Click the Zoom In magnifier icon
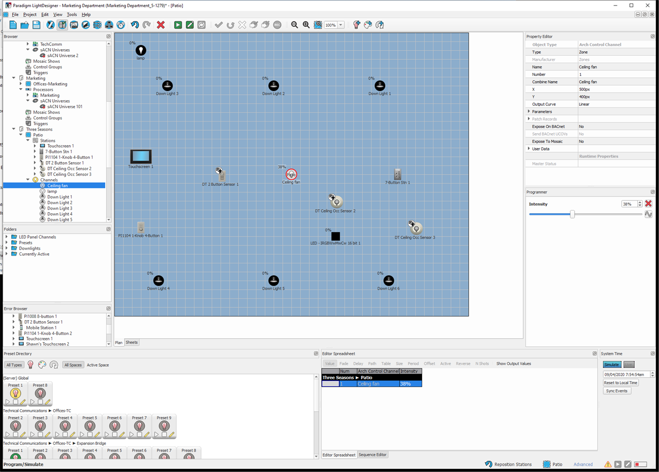 [306, 25]
